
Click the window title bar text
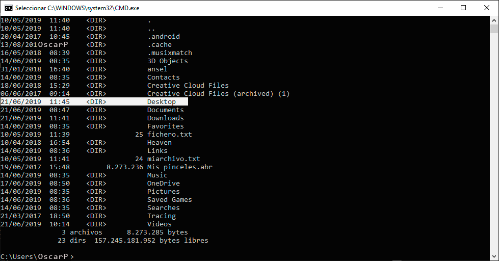point(77,8)
